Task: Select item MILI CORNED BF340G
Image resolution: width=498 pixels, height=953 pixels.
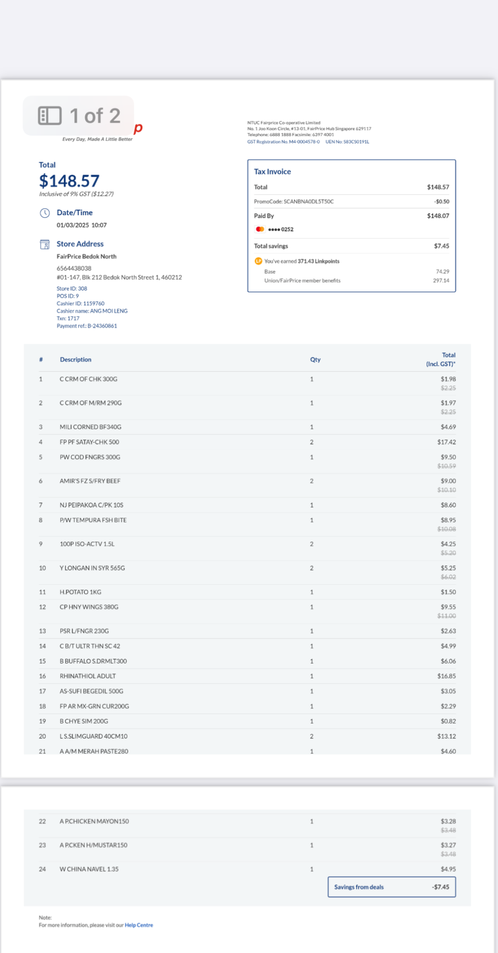Action: pyautogui.click(x=90, y=427)
